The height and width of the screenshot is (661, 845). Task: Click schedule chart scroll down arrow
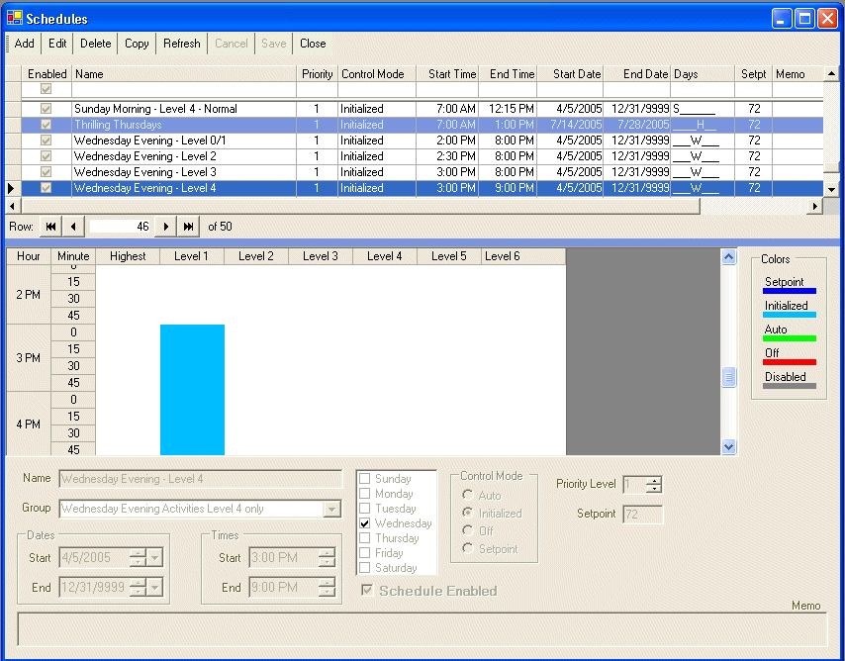(x=728, y=446)
